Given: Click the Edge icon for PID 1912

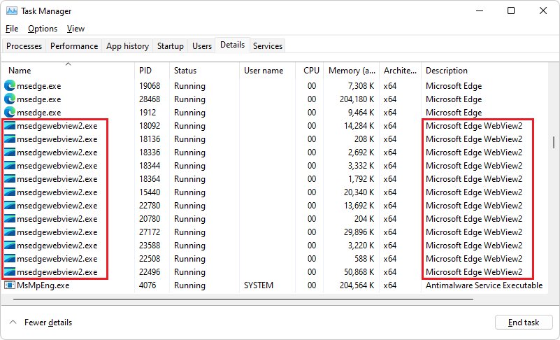Looking at the screenshot, I should coord(10,112).
